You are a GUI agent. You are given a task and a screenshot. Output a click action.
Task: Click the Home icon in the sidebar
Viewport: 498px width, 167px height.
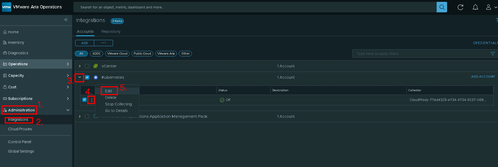(5, 32)
